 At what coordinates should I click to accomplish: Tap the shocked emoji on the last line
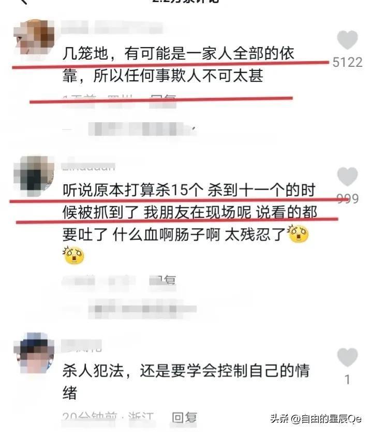(x=74, y=255)
